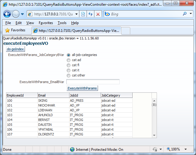Screen dimensions: 196x155
Task: Refresh the page with the Refresh icon
Action: 90,14
